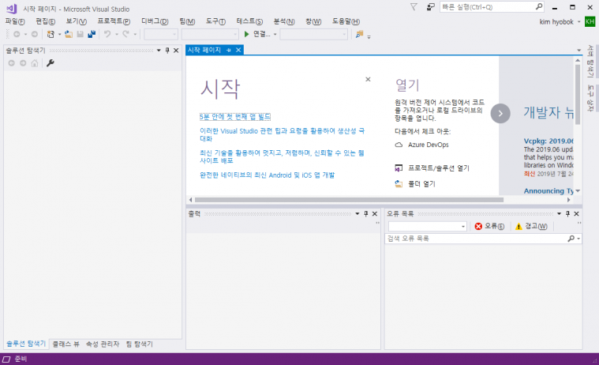This screenshot has height=365, width=599.
Task: Click the navigate forward toolbar icon
Action: [x=35, y=35]
